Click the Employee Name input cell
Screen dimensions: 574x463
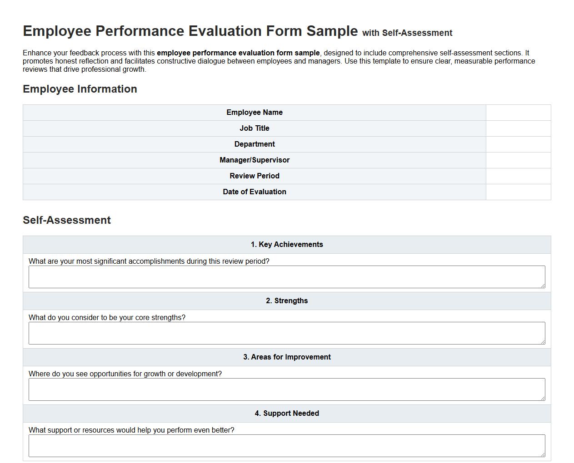(518, 112)
